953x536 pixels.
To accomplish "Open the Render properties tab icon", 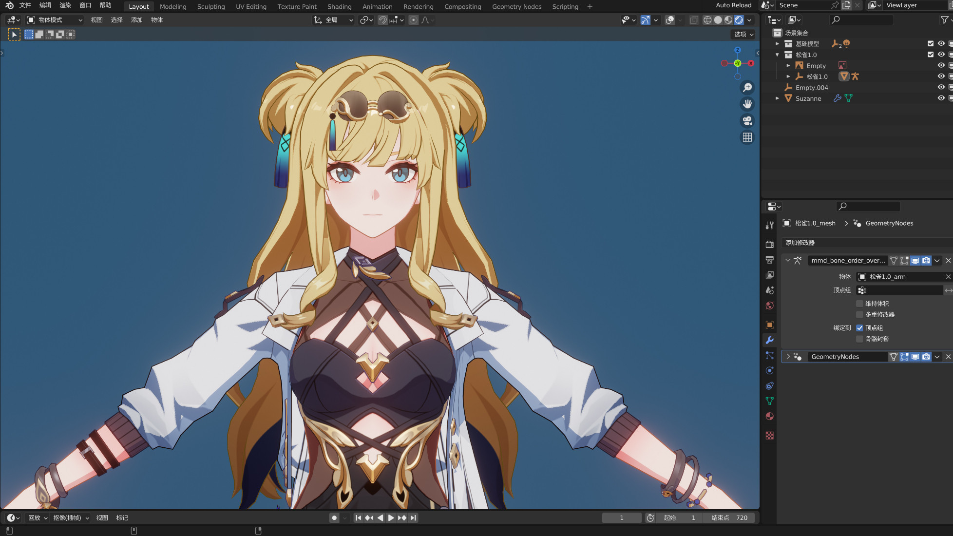I will click(x=770, y=244).
